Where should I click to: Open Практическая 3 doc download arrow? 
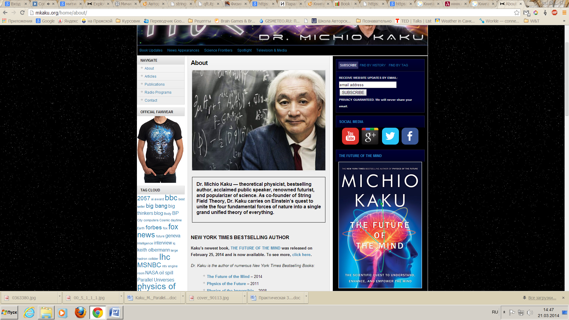(306, 297)
